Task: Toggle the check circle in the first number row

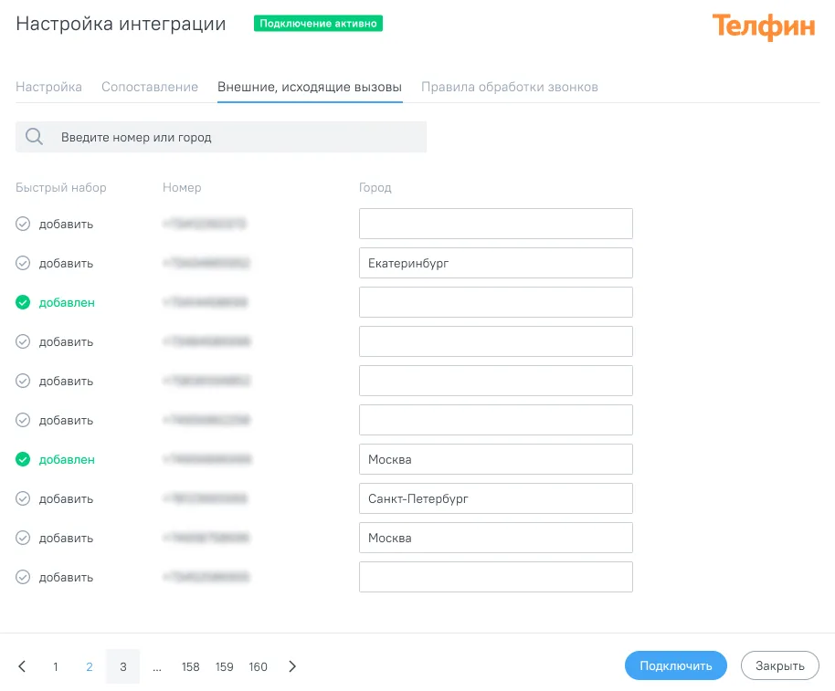Action: 23,224
